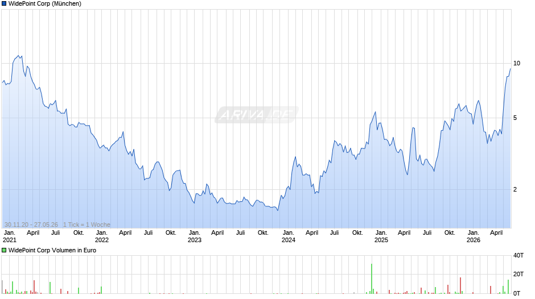Click the volume axis label '20T'

click(518, 274)
